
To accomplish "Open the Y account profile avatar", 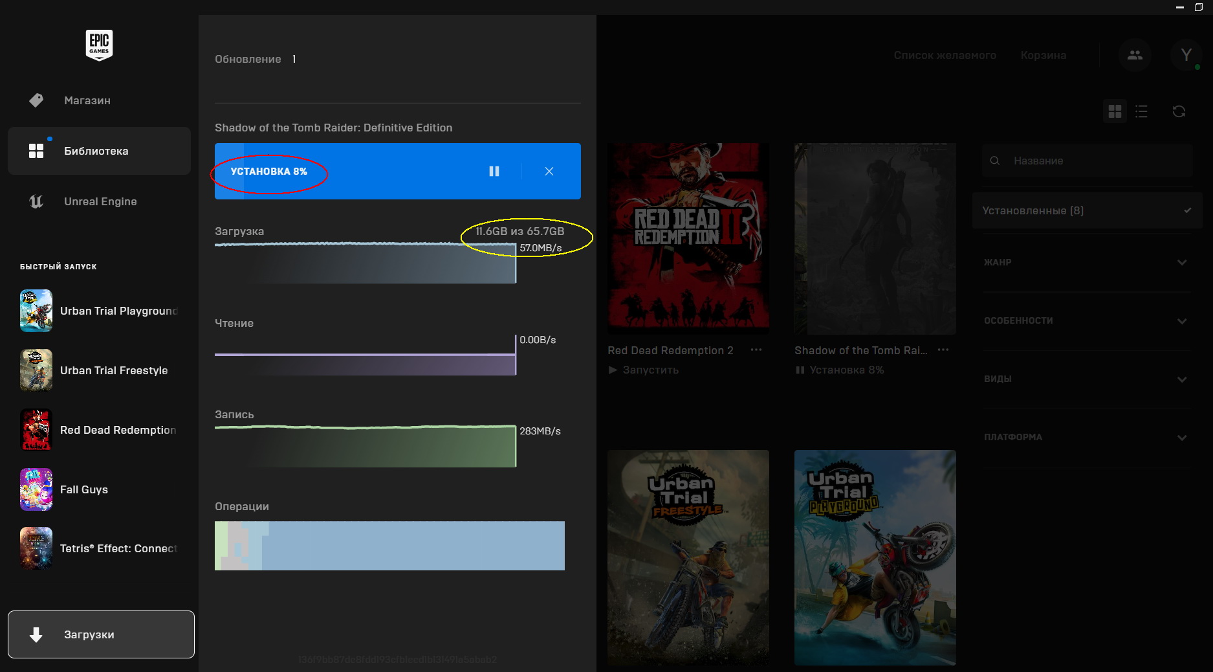I will point(1186,55).
